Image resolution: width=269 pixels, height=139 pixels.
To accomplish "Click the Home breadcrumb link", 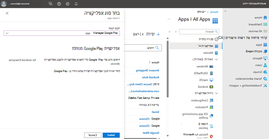I will tap(214, 12).
